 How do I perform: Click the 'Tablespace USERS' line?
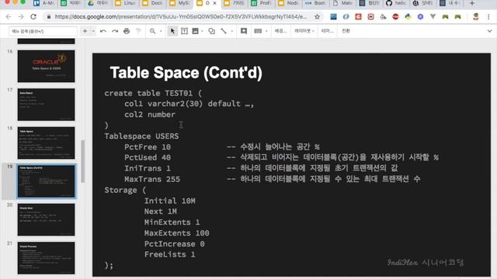[x=141, y=136]
